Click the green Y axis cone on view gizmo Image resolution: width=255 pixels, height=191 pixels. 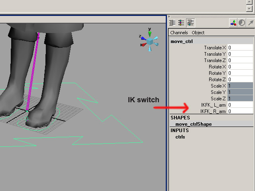click(x=150, y=34)
